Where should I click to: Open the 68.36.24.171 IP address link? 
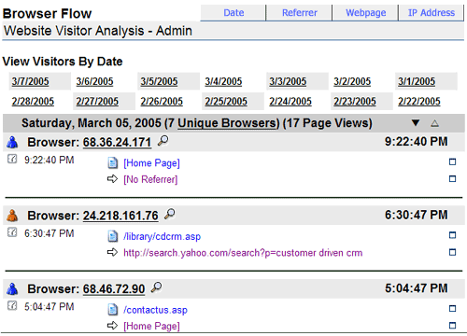point(117,143)
